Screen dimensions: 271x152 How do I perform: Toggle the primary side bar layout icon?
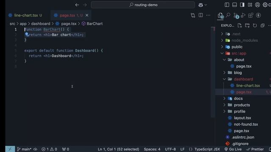tap(227, 5)
